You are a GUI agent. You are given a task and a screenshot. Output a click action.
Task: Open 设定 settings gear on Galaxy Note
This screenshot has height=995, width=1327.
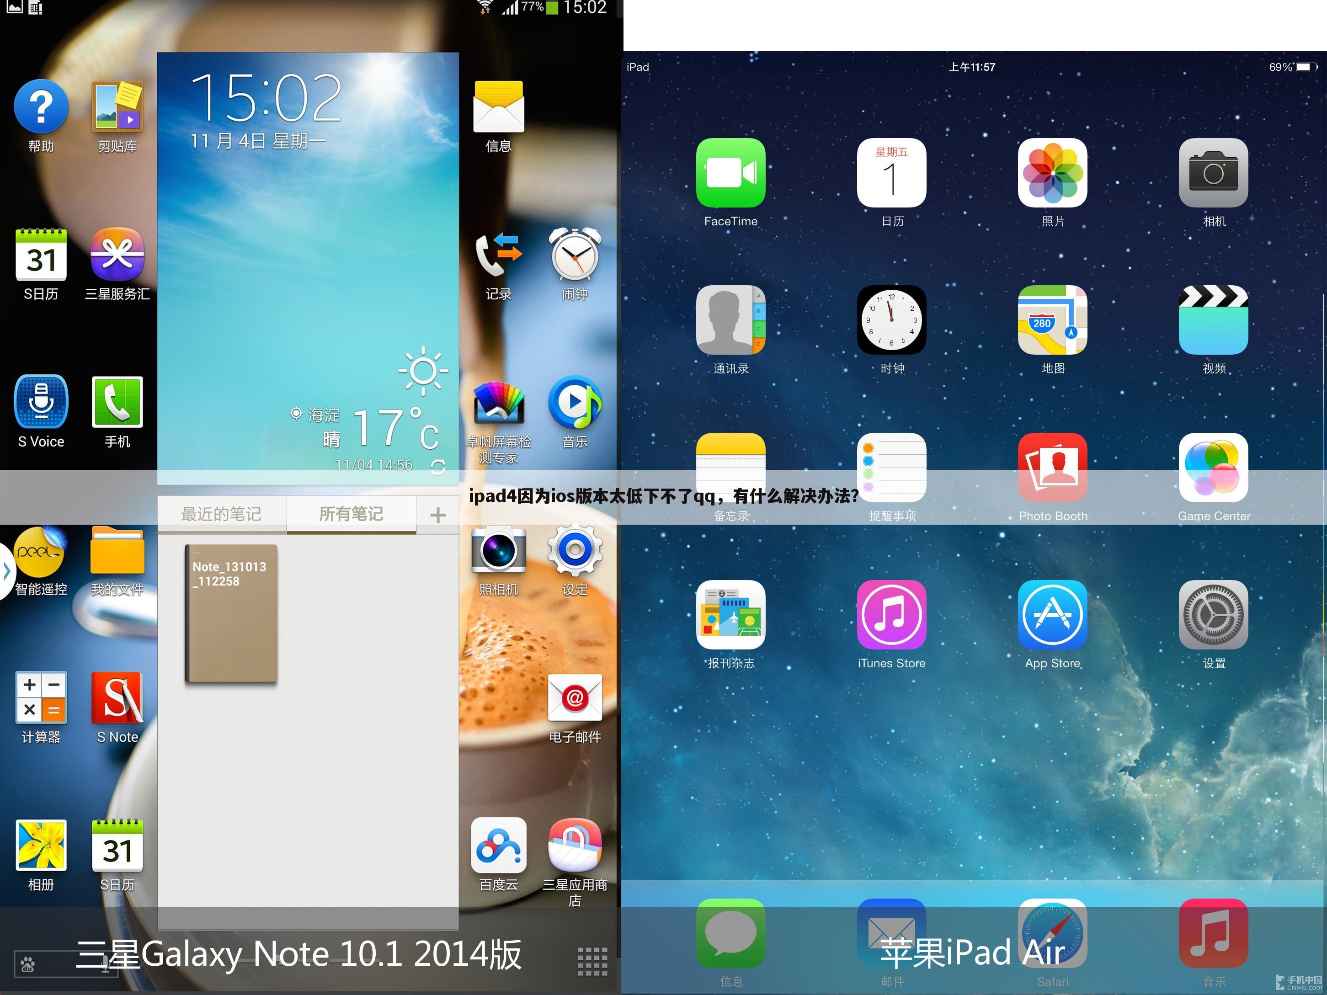click(575, 549)
